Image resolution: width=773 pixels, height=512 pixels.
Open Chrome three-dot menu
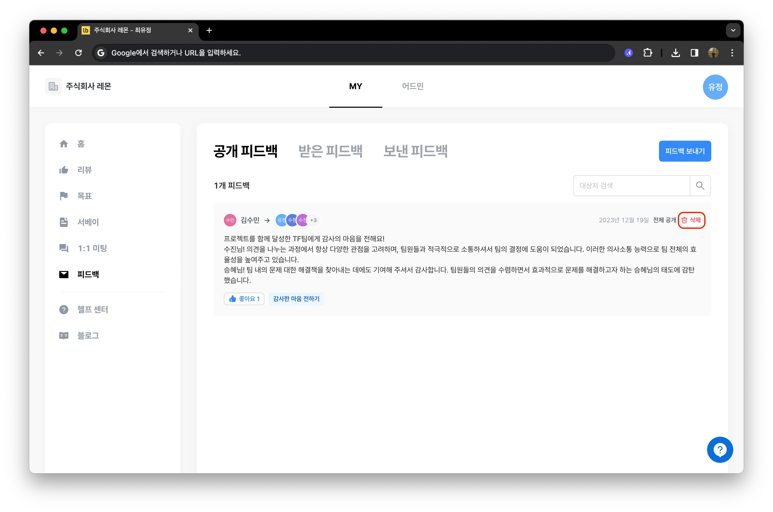pos(732,53)
